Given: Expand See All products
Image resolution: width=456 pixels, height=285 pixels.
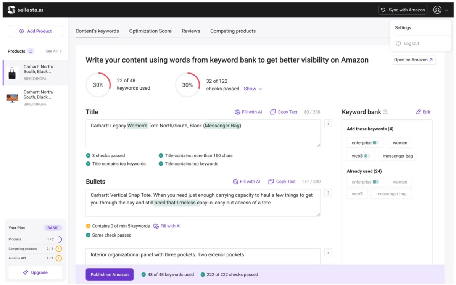Looking at the screenshot, I should point(54,51).
